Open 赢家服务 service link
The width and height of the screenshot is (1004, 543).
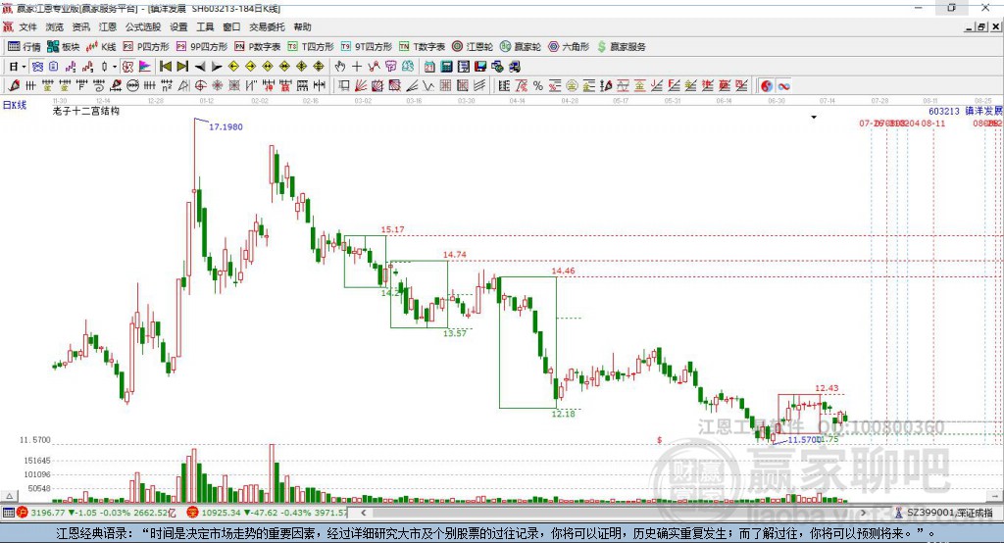(x=621, y=46)
